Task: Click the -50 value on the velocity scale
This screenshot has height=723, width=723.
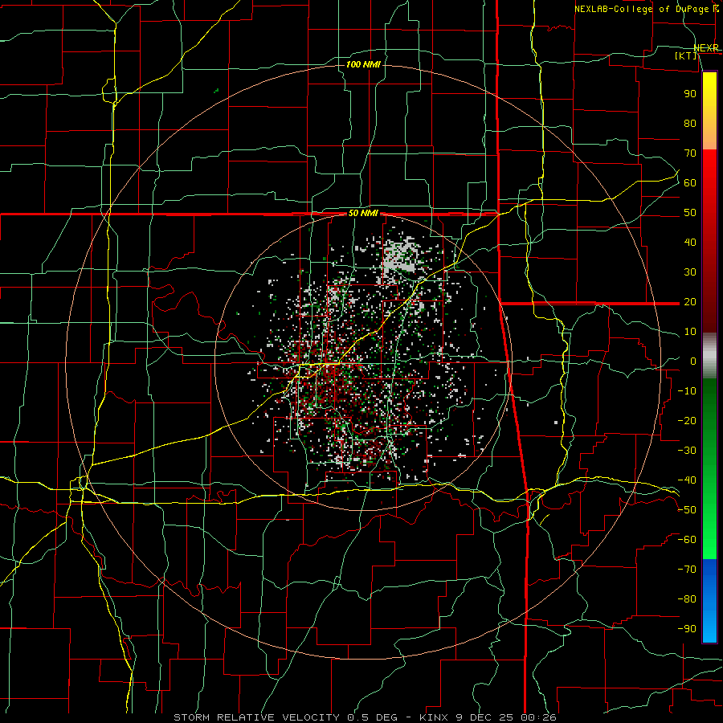Action: coord(687,510)
